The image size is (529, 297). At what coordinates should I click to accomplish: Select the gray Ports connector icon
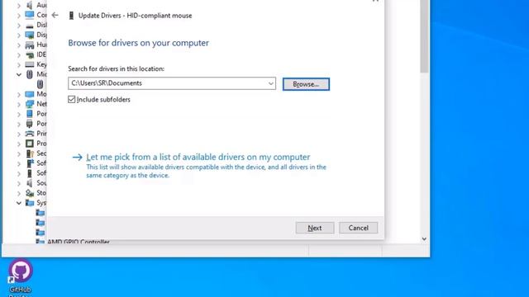pyautogui.click(x=30, y=124)
